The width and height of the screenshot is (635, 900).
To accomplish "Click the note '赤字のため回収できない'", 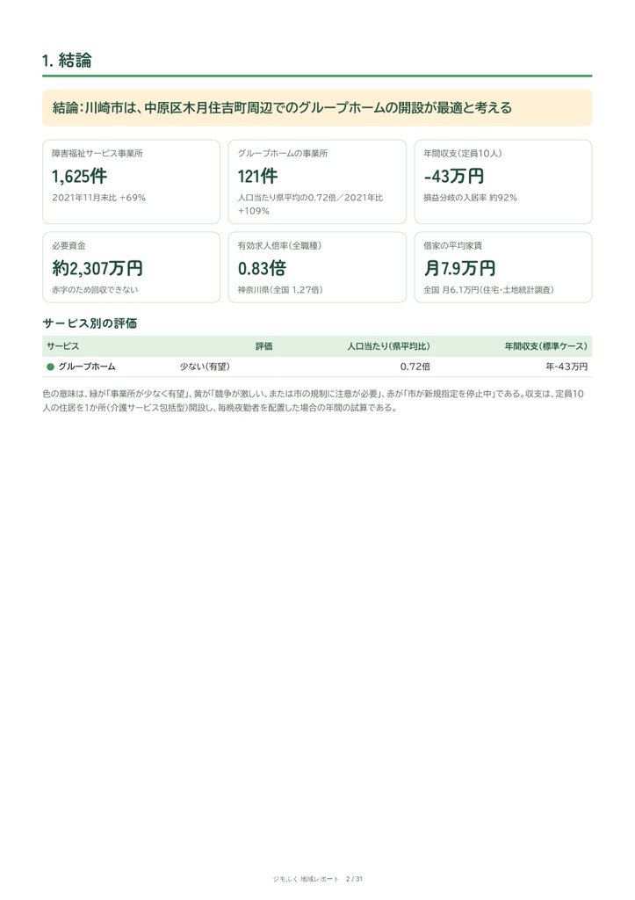I will click(x=95, y=290).
